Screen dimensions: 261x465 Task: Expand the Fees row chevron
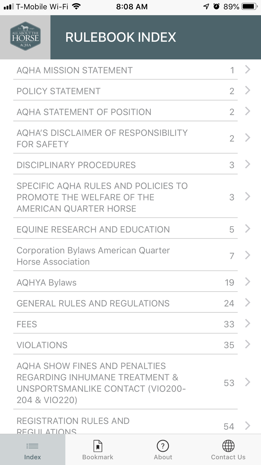247,324
